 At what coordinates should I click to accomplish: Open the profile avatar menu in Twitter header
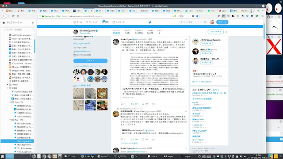pyautogui.click(x=212, y=22)
